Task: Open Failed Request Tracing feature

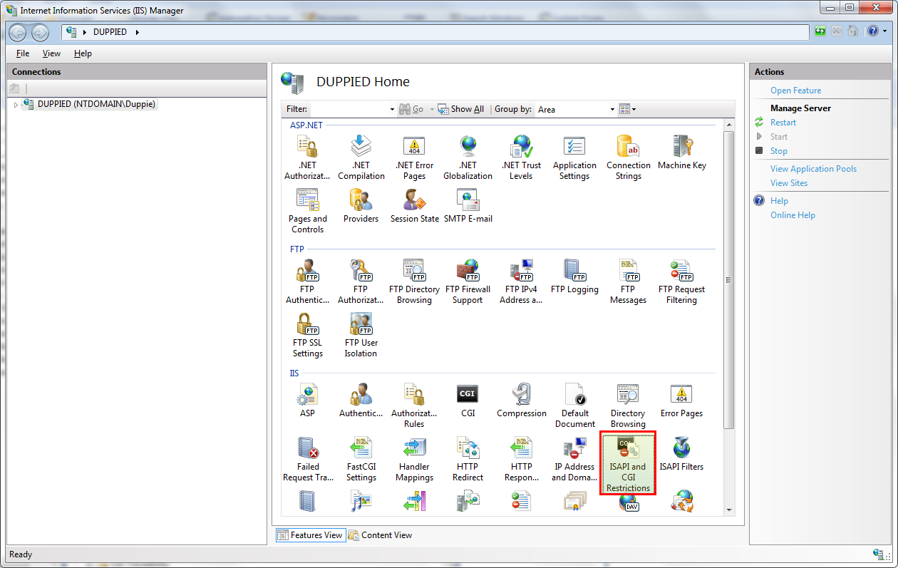Action: 307,460
